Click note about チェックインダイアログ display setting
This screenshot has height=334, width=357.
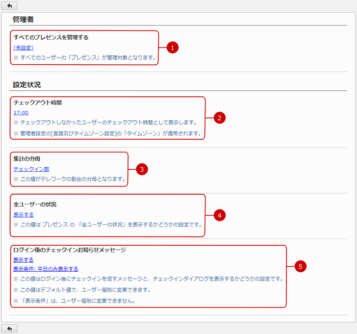tap(148, 279)
